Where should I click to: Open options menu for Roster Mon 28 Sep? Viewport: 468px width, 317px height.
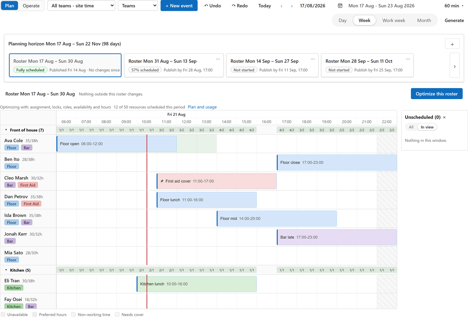click(x=408, y=59)
